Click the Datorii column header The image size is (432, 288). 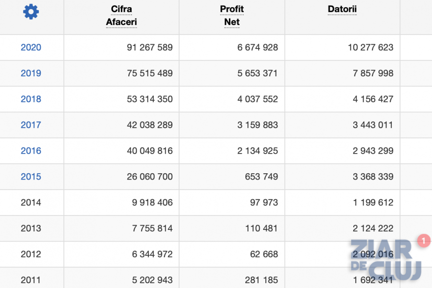(x=342, y=9)
